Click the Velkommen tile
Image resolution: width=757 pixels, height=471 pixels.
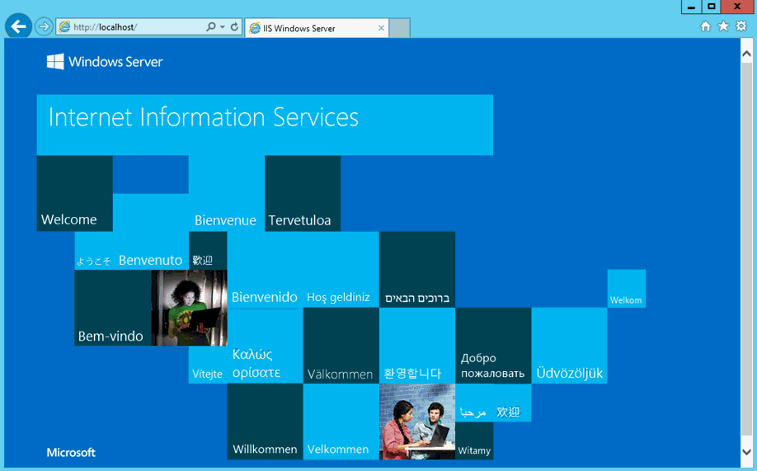tap(341, 422)
